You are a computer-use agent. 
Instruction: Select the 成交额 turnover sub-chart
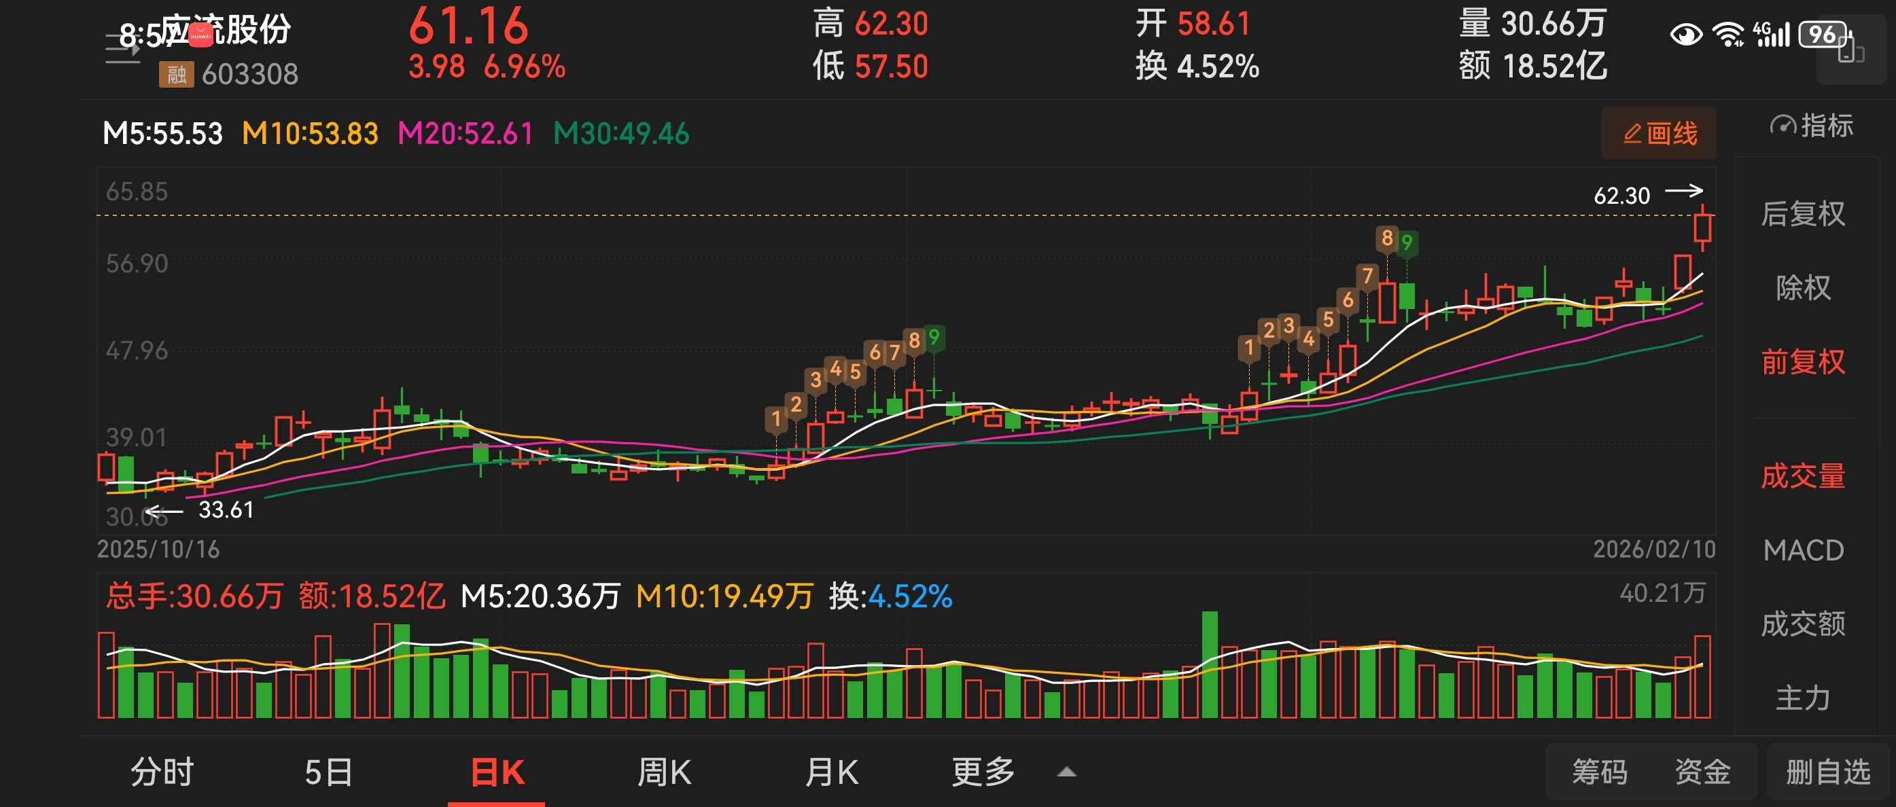coord(1802,624)
